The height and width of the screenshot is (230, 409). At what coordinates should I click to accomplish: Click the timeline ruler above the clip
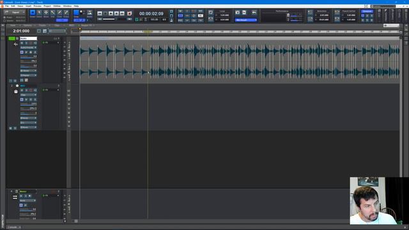pyautogui.click(x=239, y=31)
